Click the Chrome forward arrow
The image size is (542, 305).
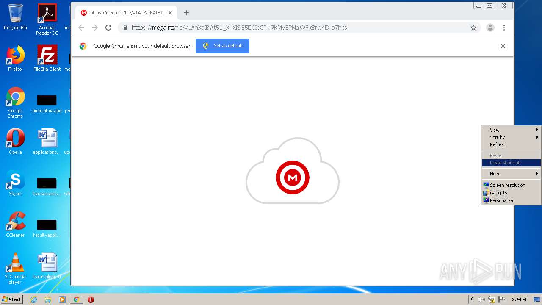click(95, 28)
